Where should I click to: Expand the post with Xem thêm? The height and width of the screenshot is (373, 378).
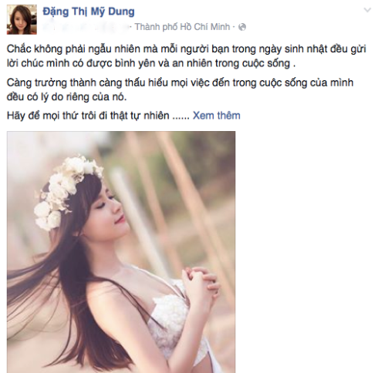click(x=217, y=116)
